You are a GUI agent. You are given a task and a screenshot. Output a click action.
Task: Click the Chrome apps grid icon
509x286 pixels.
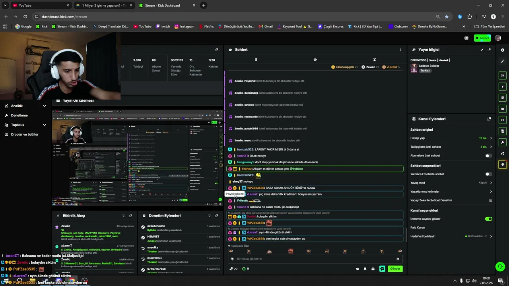tap(5, 27)
